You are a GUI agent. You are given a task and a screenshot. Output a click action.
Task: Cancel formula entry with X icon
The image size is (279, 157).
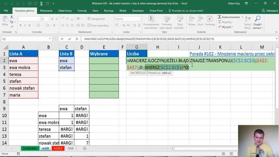click(62, 39)
